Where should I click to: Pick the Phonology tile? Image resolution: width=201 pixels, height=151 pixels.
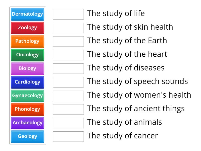[x=27, y=109]
